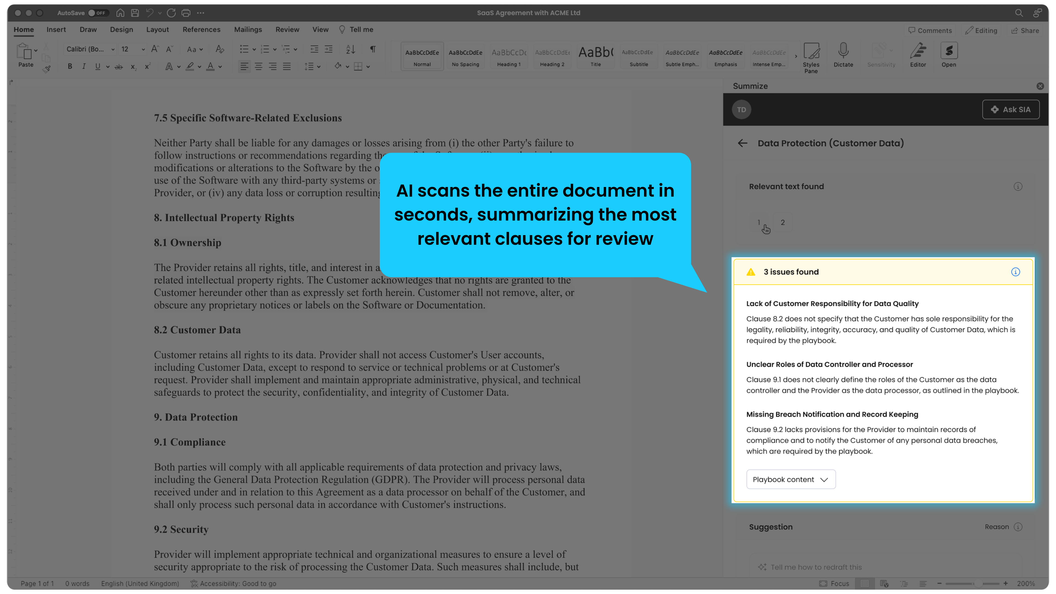The width and height of the screenshot is (1056, 594).
Task: Click the Share button
Action: tap(1024, 30)
